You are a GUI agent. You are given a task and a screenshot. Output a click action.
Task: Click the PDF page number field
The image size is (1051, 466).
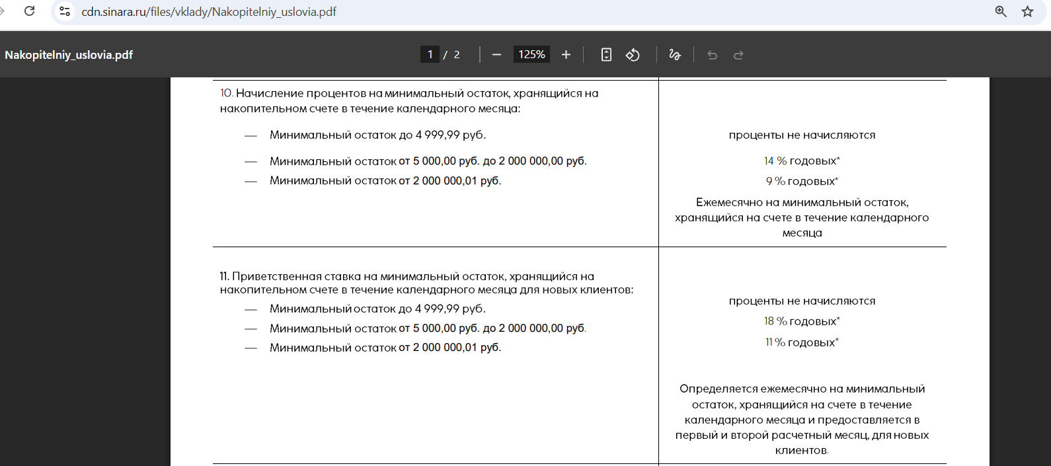tap(430, 54)
